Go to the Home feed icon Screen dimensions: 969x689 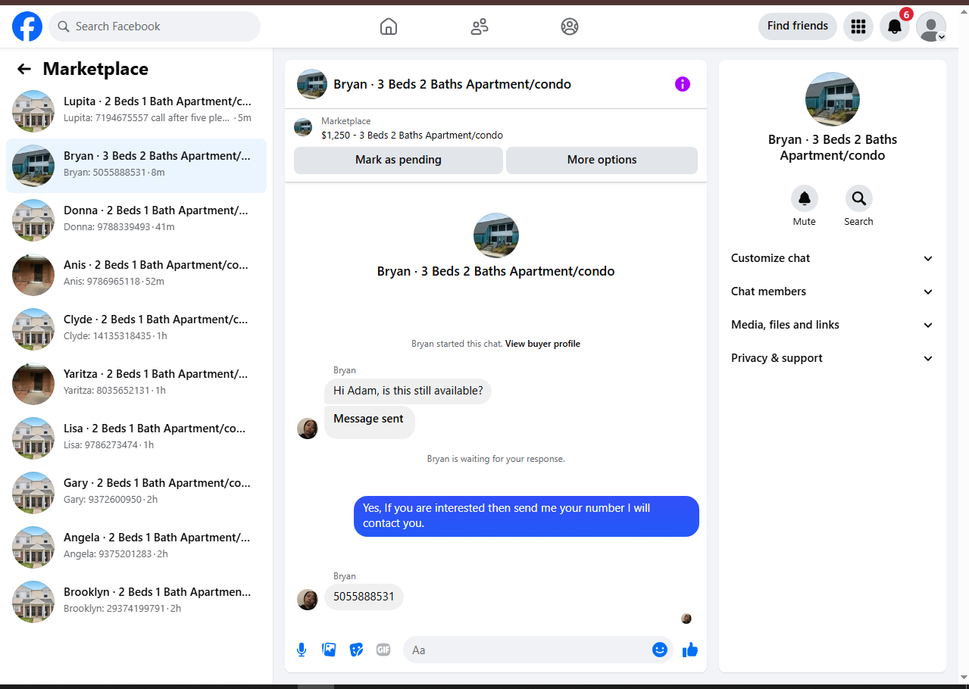point(388,26)
